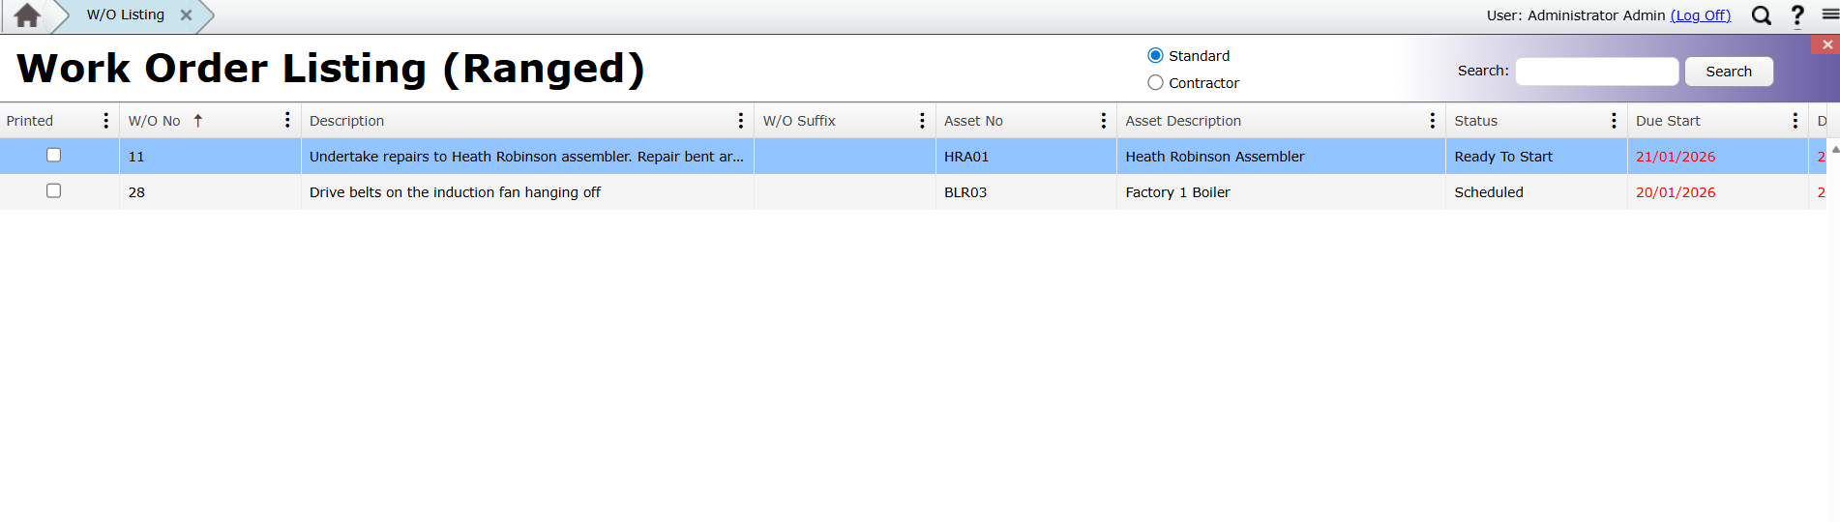The width and height of the screenshot is (1840, 522).
Task: Open Status column options menu
Action: (x=1614, y=121)
